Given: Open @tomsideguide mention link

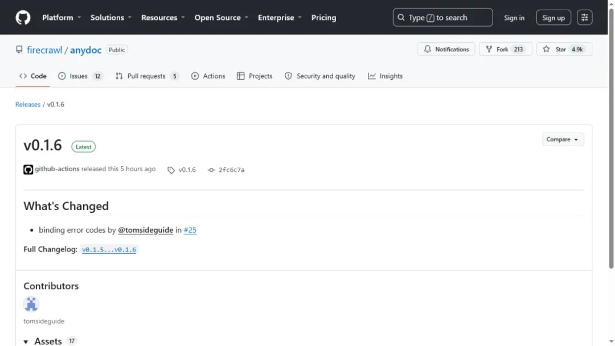Looking at the screenshot, I should point(146,230).
